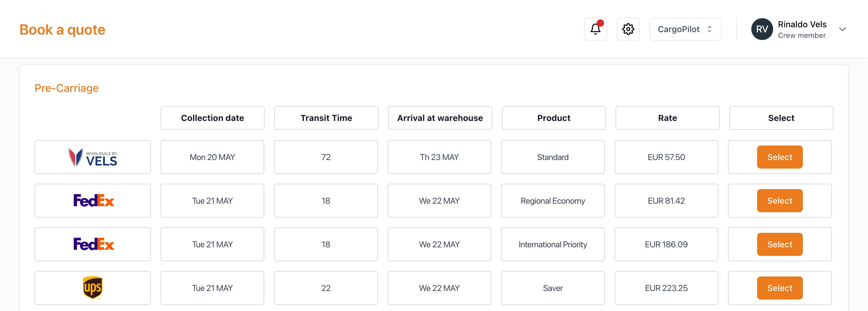Select the VELS Standard quote
The width and height of the screenshot is (868, 311).
(780, 157)
